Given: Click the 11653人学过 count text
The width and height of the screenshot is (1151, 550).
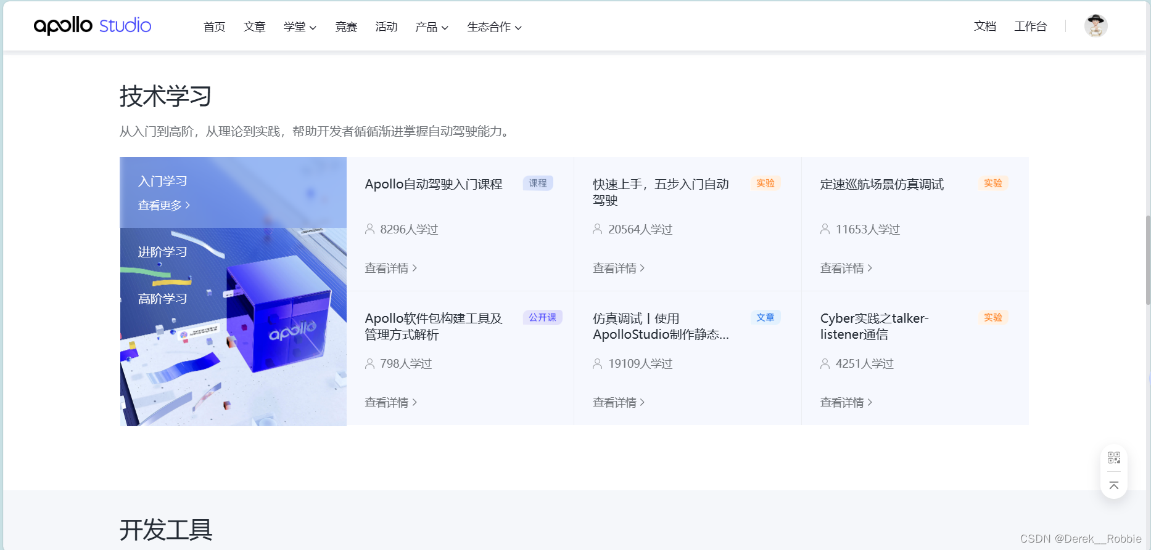Looking at the screenshot, I should pyautogui.click(x=868, y=229).
